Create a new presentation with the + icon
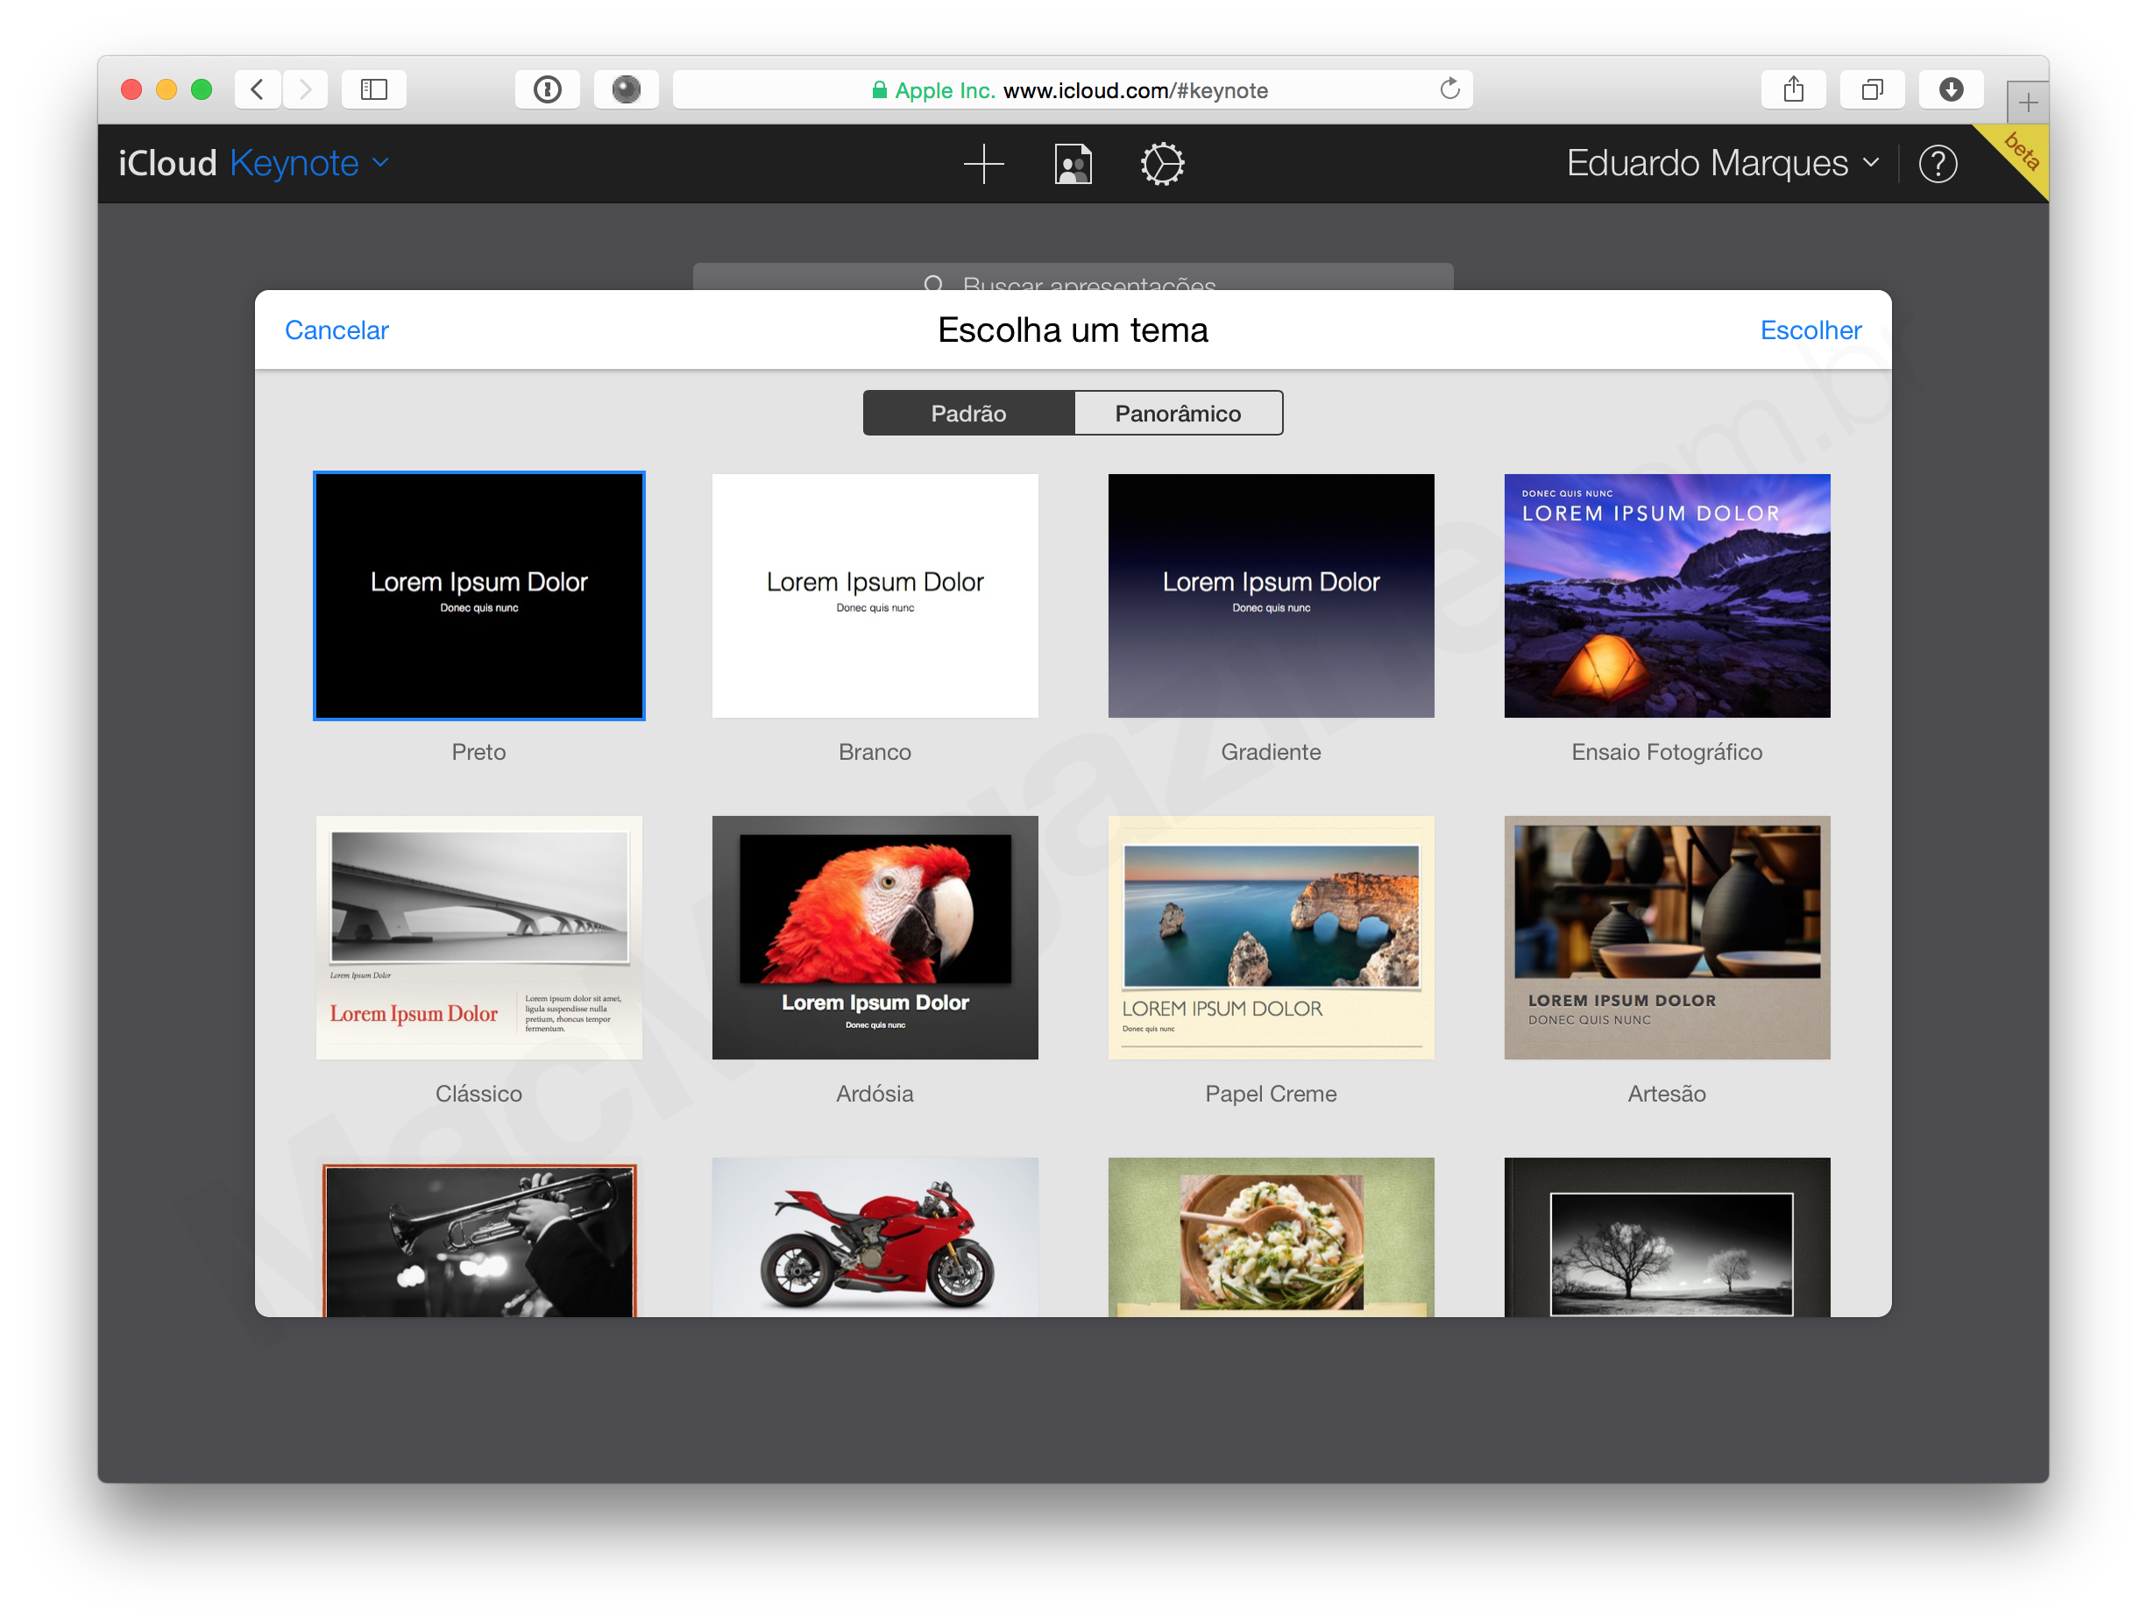Viewport: 2147px width, 1623px height. coord(984,163)
